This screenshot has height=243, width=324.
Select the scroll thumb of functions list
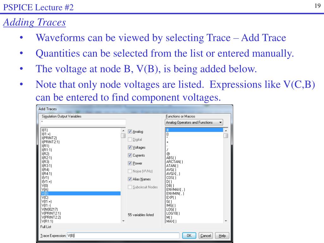click(226, 135)
